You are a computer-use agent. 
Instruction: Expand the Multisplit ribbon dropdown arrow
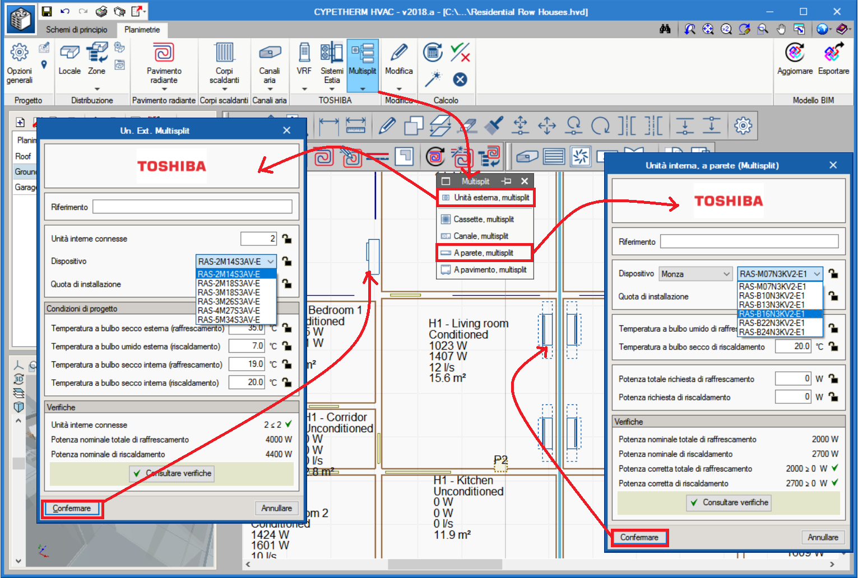[x=363, y=88]
